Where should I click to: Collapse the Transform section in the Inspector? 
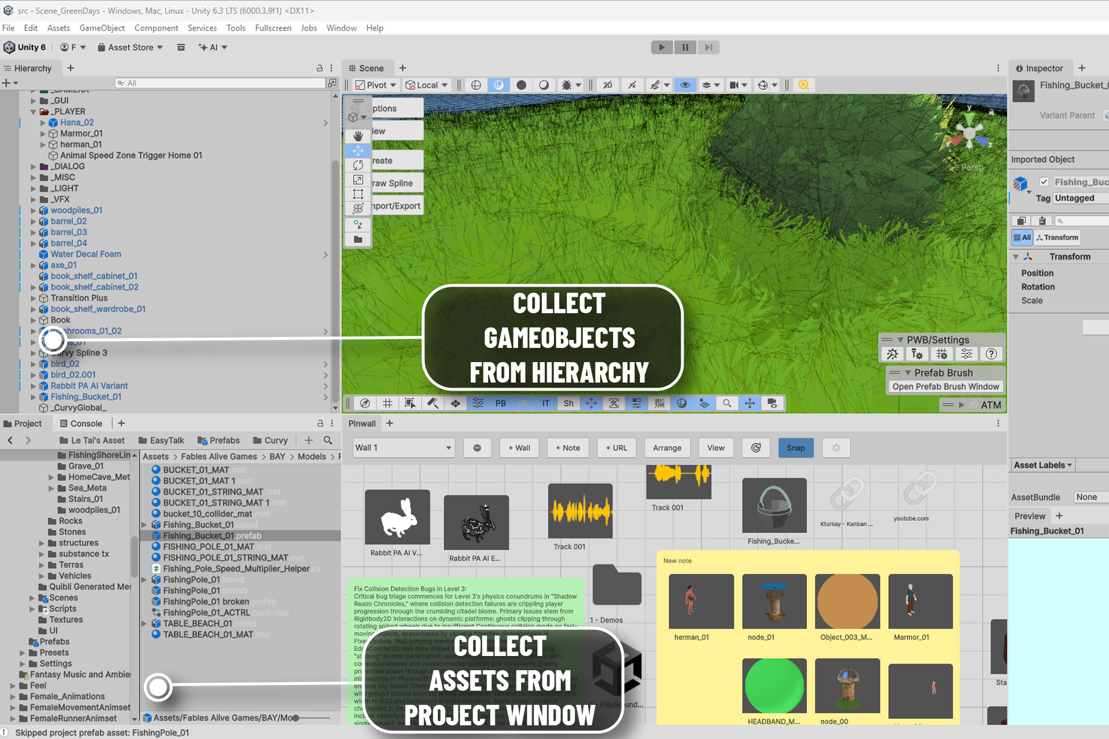click(x=1017, y=256)
